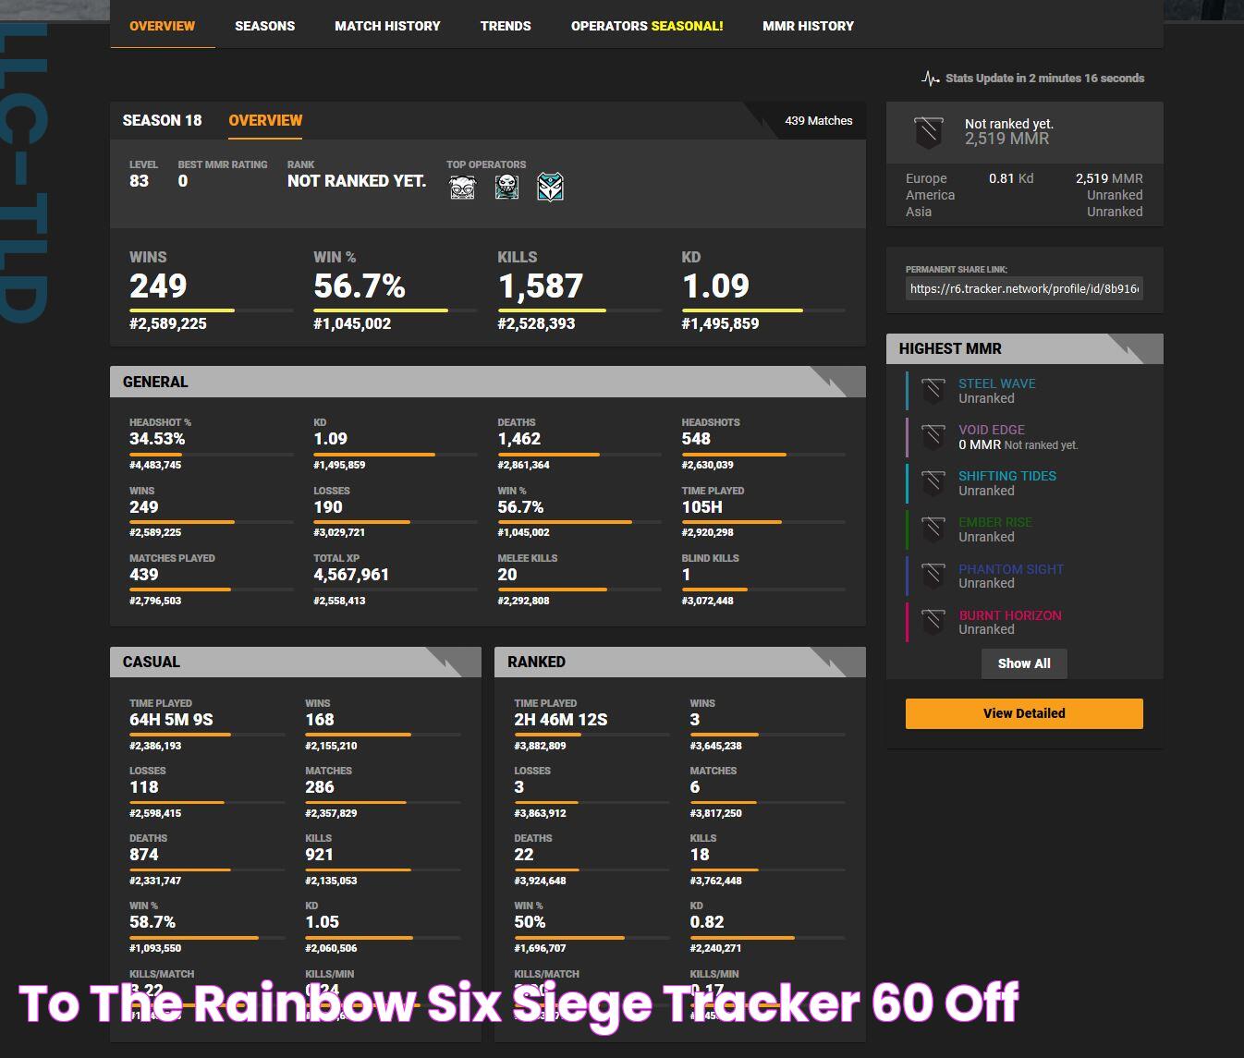Open the Match History tab
The width and height of the screenshot is (1244, 1058).
[387, 26]
